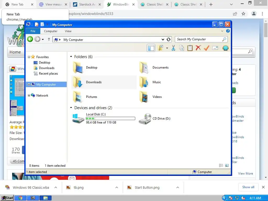Click the 7-Zip taskbar button

pos(33,198)
